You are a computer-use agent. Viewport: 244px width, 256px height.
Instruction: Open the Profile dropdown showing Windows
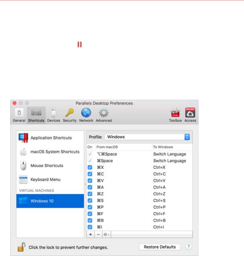(x=147, y=137)
